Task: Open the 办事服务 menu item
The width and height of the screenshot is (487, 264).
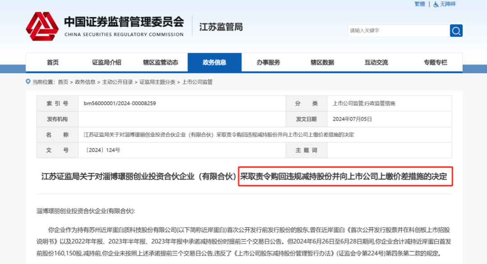Action: tap(268, 63)
